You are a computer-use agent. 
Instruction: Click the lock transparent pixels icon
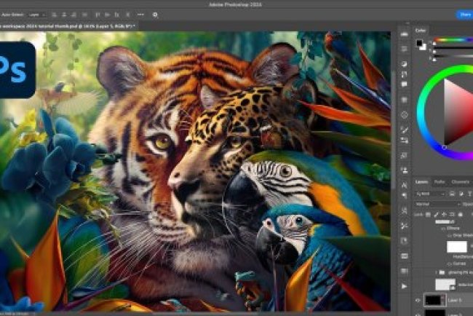(x=429, y=216)
